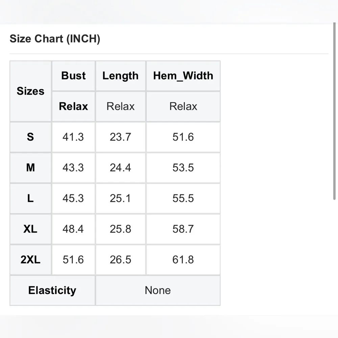This screenshot has height=338, width=338.
Task: Click the Bust column header
Action: [x=73, y=76]
